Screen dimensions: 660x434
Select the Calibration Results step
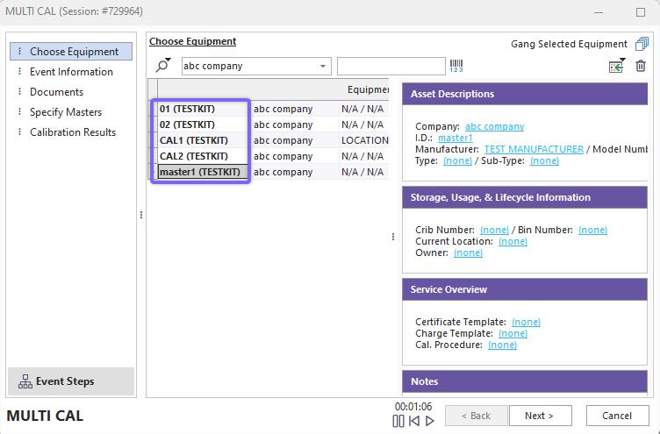point(73,132)
